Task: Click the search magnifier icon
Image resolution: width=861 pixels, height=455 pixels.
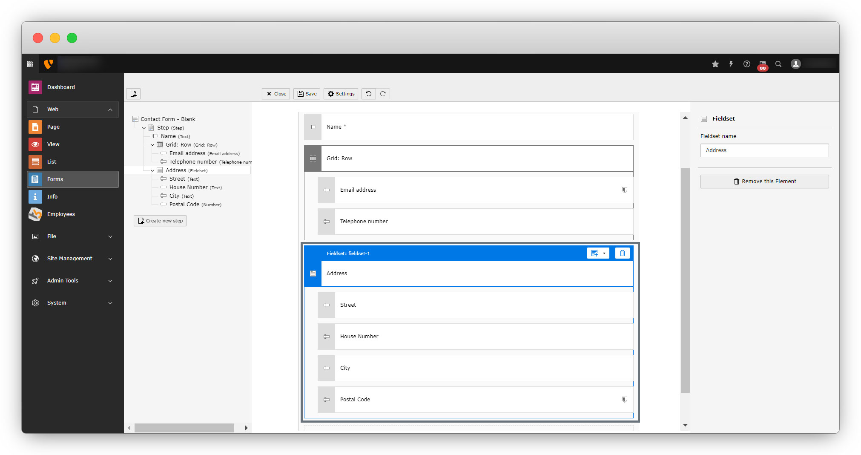Action: click(778, 64)
